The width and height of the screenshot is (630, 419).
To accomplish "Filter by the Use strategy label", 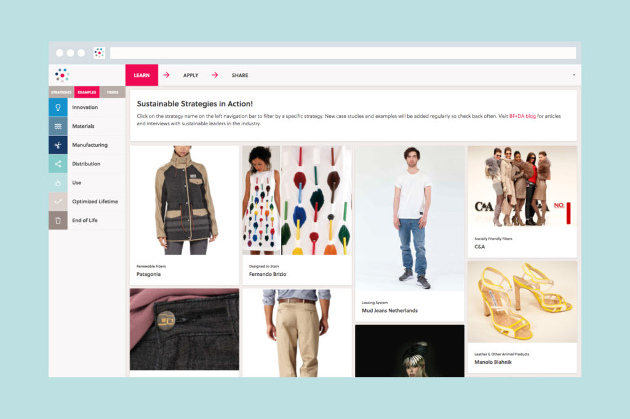I will [x=76, y=182].
